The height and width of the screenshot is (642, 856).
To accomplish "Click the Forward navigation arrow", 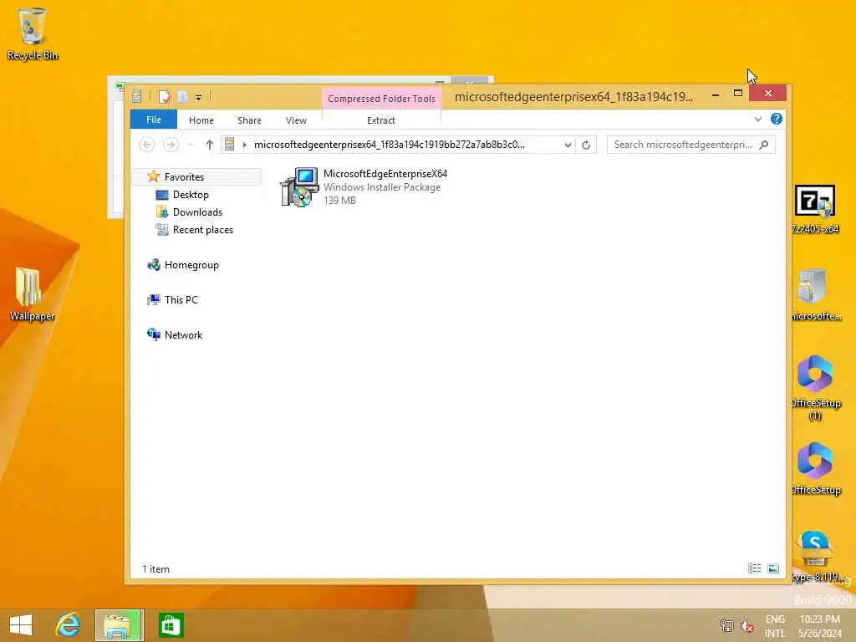I will (x=171, y=145).
